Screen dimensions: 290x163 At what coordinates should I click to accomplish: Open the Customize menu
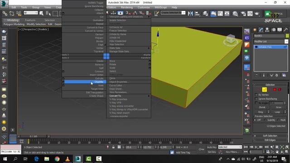[144, 7]
